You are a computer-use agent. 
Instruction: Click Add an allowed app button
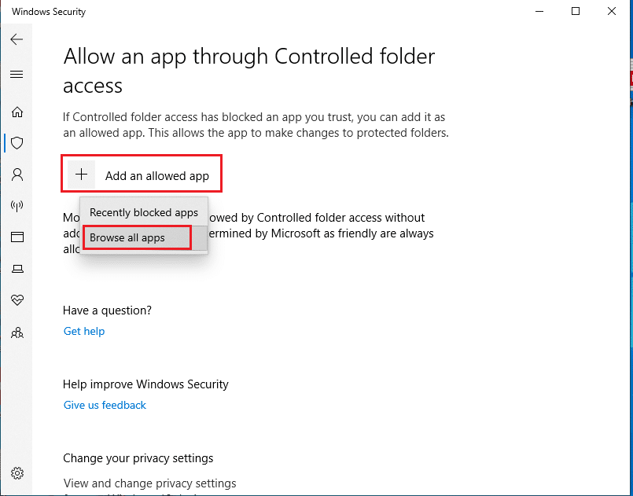pyautogui.click(x=142, y=174)
